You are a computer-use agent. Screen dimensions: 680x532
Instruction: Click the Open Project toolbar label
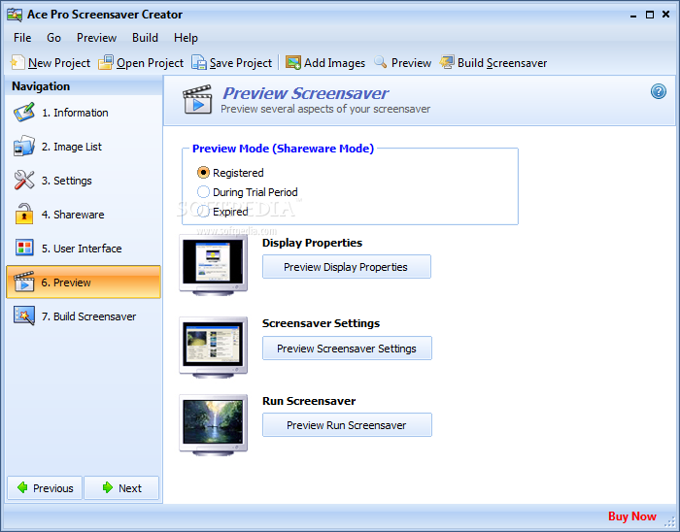click(150, 63)
